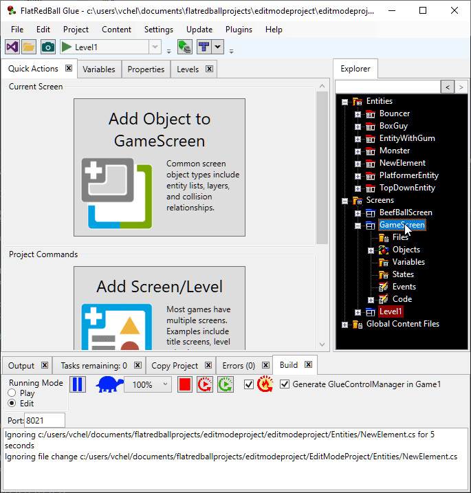The height and width of the screenshot is (493, 471).
Task: Click the flame hot-reload icon
Action: (x=265, y=384)
